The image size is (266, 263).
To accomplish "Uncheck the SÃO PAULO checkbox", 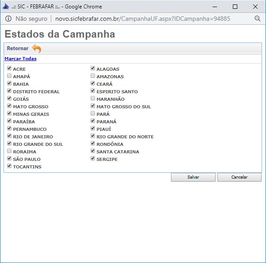I will pos(9,159).
